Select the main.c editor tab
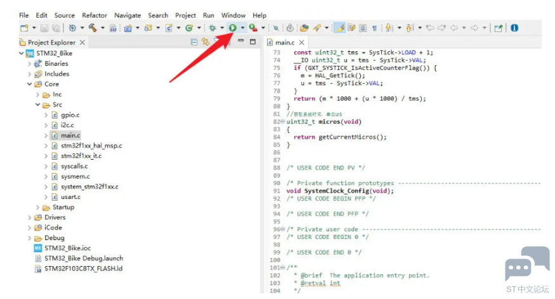555x299 pixels. point(285,42)
